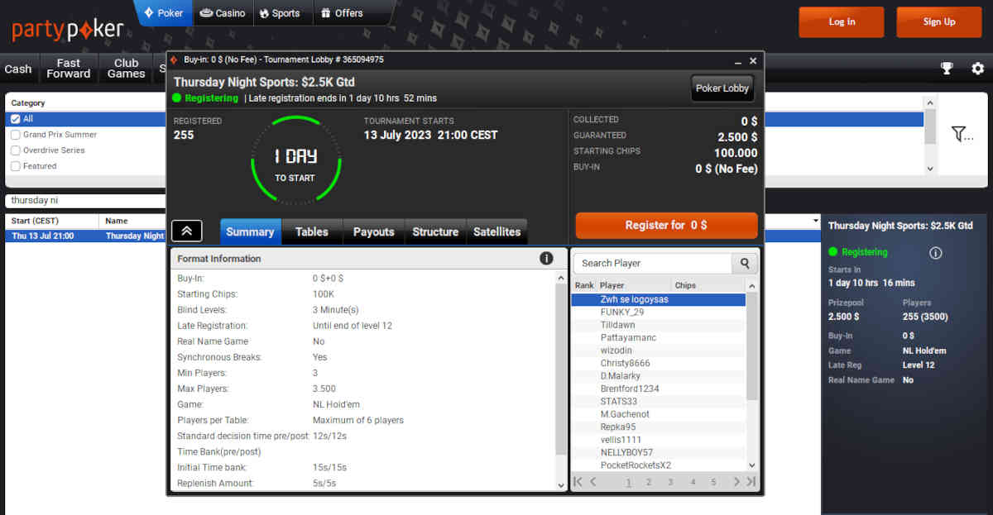This screenshot has width=993, height=515.
Task: Toggle the All category checkbox
Action: click(15, 119)
